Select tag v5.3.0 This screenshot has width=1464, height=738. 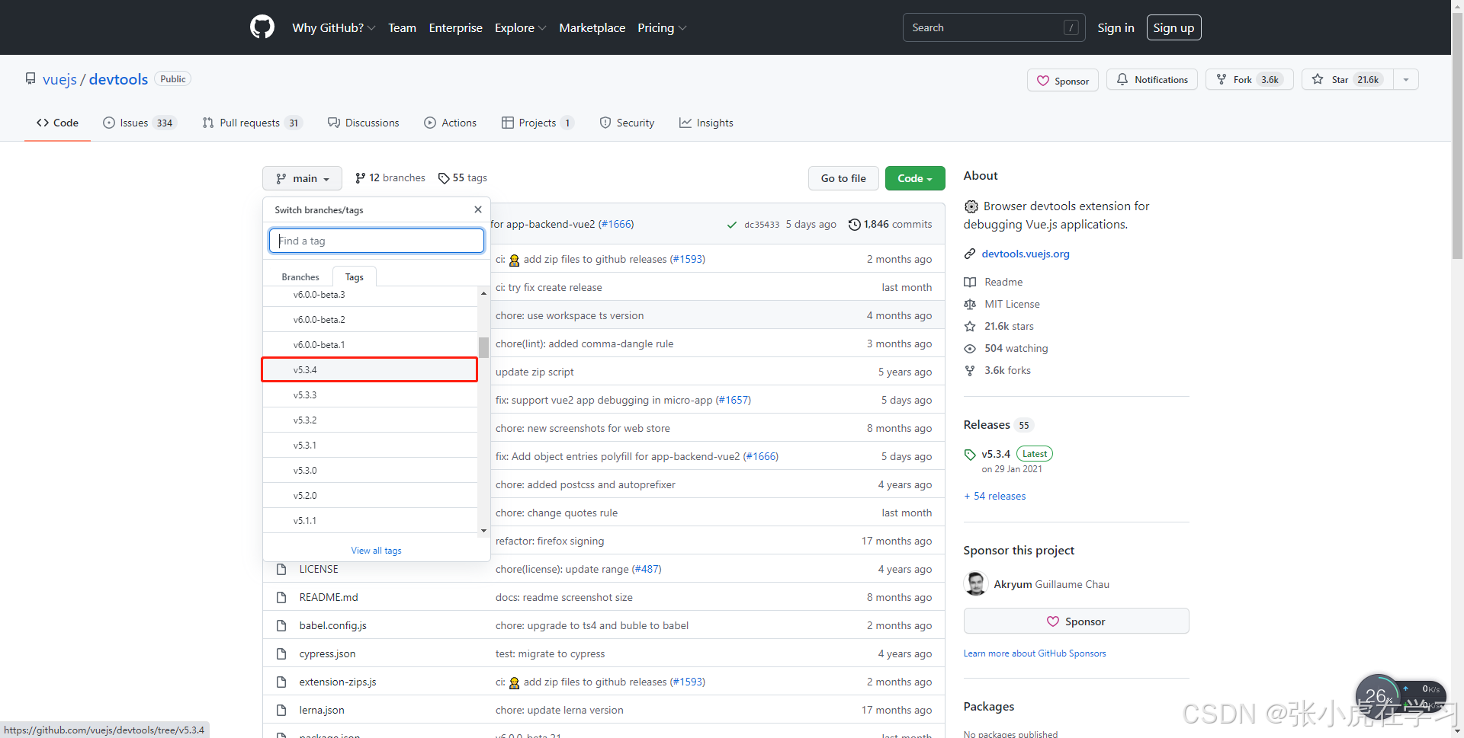pos(371,470)
